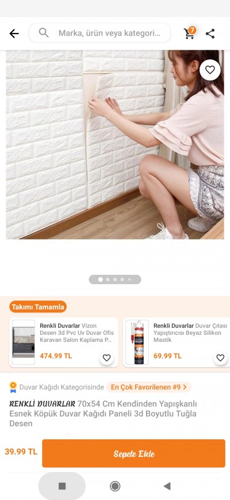Favorite the Beyaz Silikon Mastik product
The width and height of the screenshot is (230, 500).
coord(220,358)
